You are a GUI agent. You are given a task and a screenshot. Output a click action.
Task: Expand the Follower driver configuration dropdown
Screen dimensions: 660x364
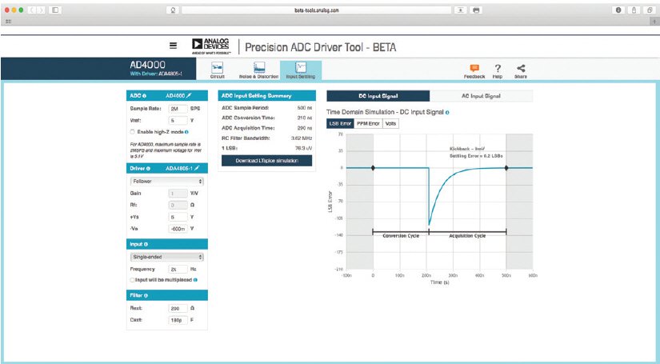(x=166, y=182)
